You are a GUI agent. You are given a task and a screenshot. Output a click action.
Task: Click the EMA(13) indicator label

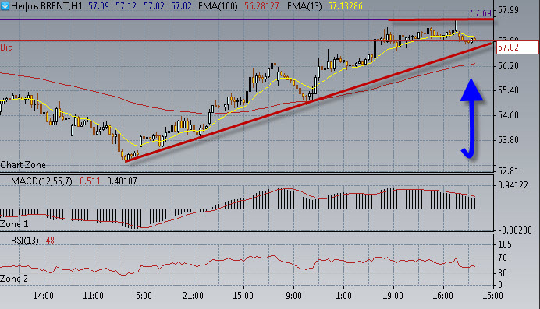tap(304, 5)
